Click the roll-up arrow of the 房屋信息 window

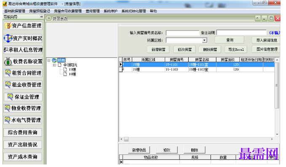[257, 18]
